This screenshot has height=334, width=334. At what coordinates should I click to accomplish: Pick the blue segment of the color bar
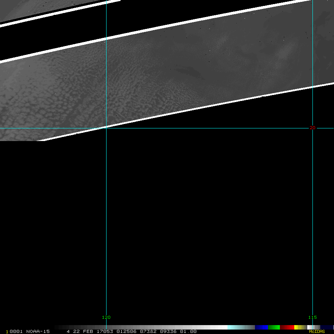click(261, 327)
